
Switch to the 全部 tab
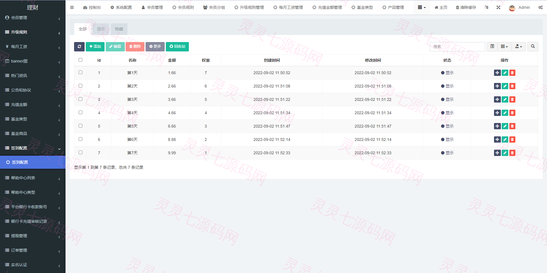click(x=83, y=29)
